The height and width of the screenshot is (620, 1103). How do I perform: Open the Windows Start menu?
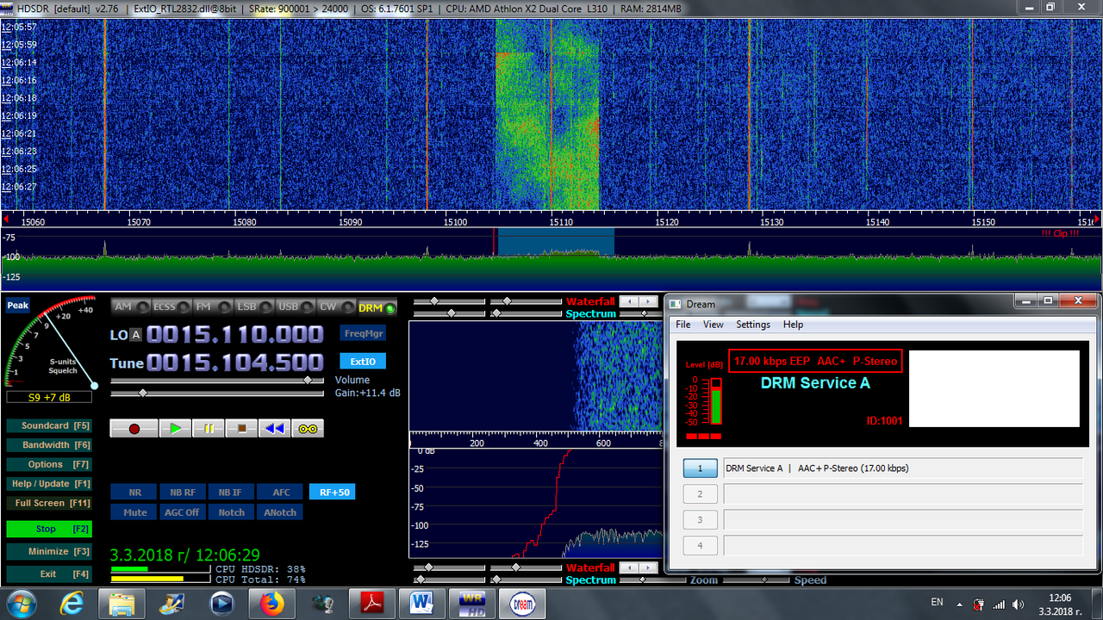click(22, 604)
